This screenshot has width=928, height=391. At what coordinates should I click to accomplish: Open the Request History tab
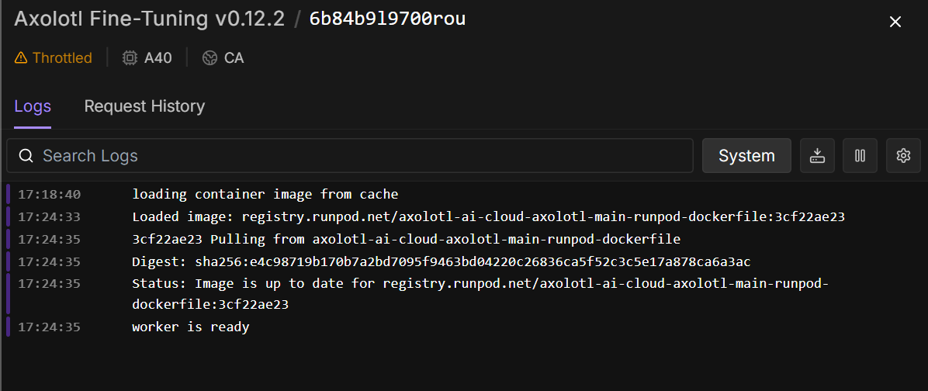(x=144, y=106)
